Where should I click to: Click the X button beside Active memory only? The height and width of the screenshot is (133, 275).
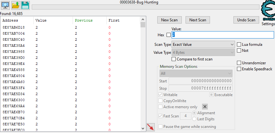pos(205,107)
